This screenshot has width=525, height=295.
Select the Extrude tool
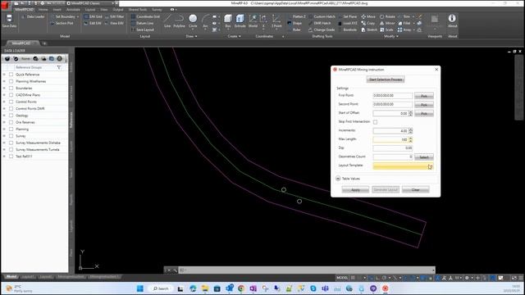240,20
